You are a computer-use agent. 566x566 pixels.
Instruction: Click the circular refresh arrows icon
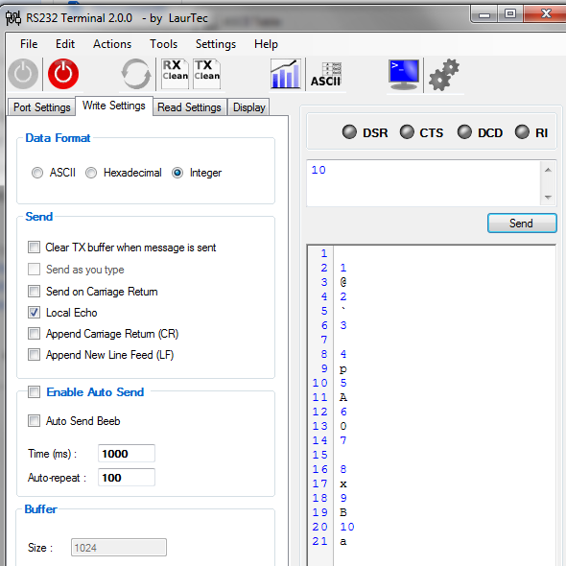[x=135, y=74]
